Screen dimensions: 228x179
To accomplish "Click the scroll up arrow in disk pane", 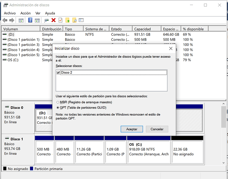I will pos(223,104).
